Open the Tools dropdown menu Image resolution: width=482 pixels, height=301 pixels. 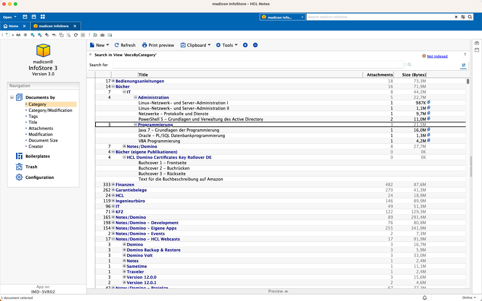(227, 45)
